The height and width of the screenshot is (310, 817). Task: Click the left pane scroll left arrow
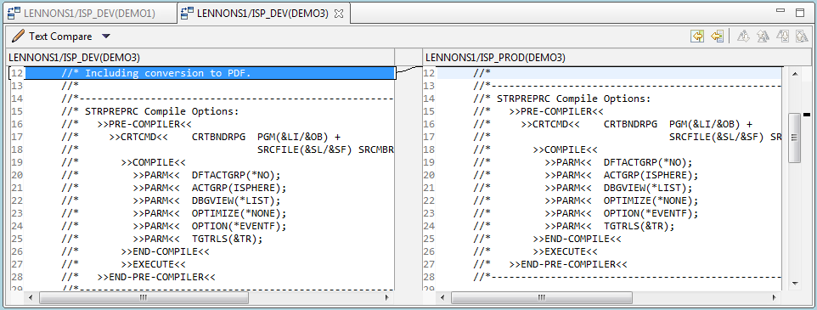pos(31,297)
